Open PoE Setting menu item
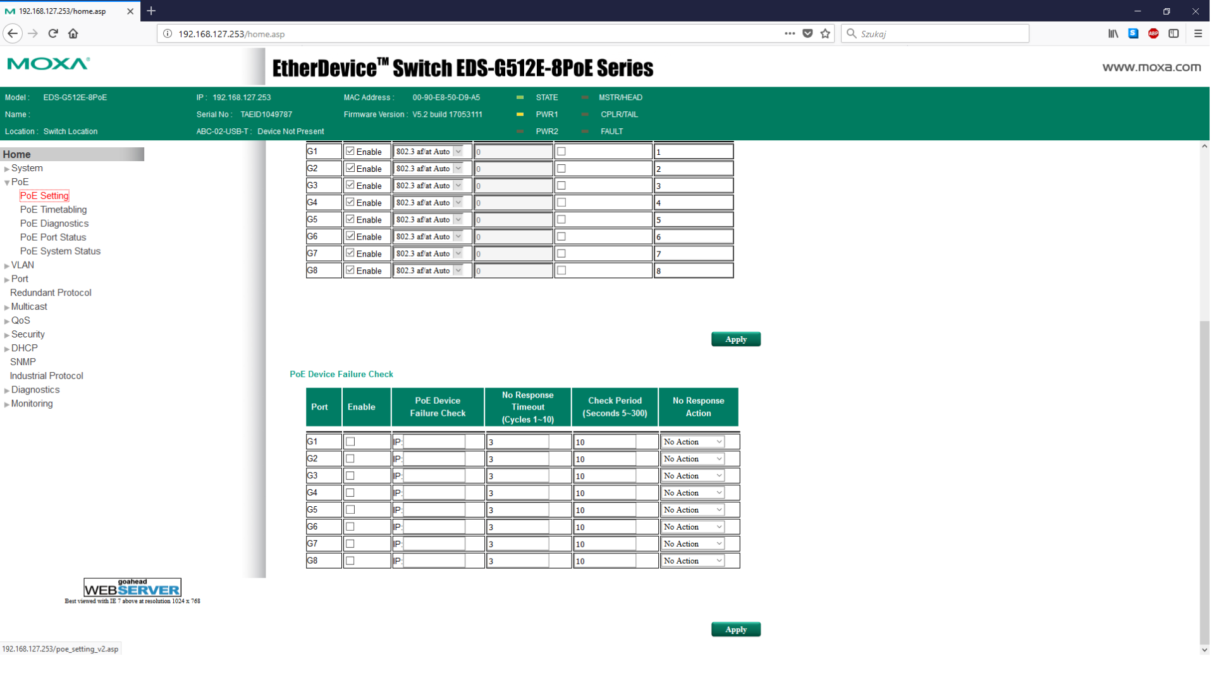This screenshot has height=673, width=1214. tap(44, 196)
